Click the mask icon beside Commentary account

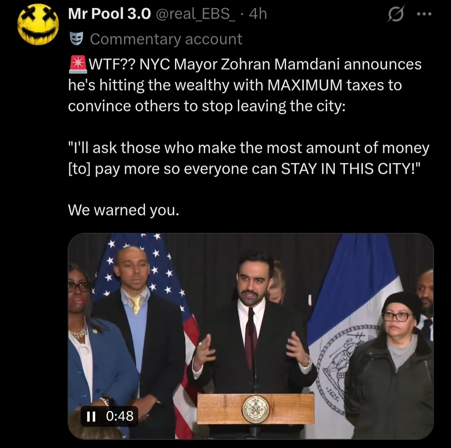tap(76, 38)
